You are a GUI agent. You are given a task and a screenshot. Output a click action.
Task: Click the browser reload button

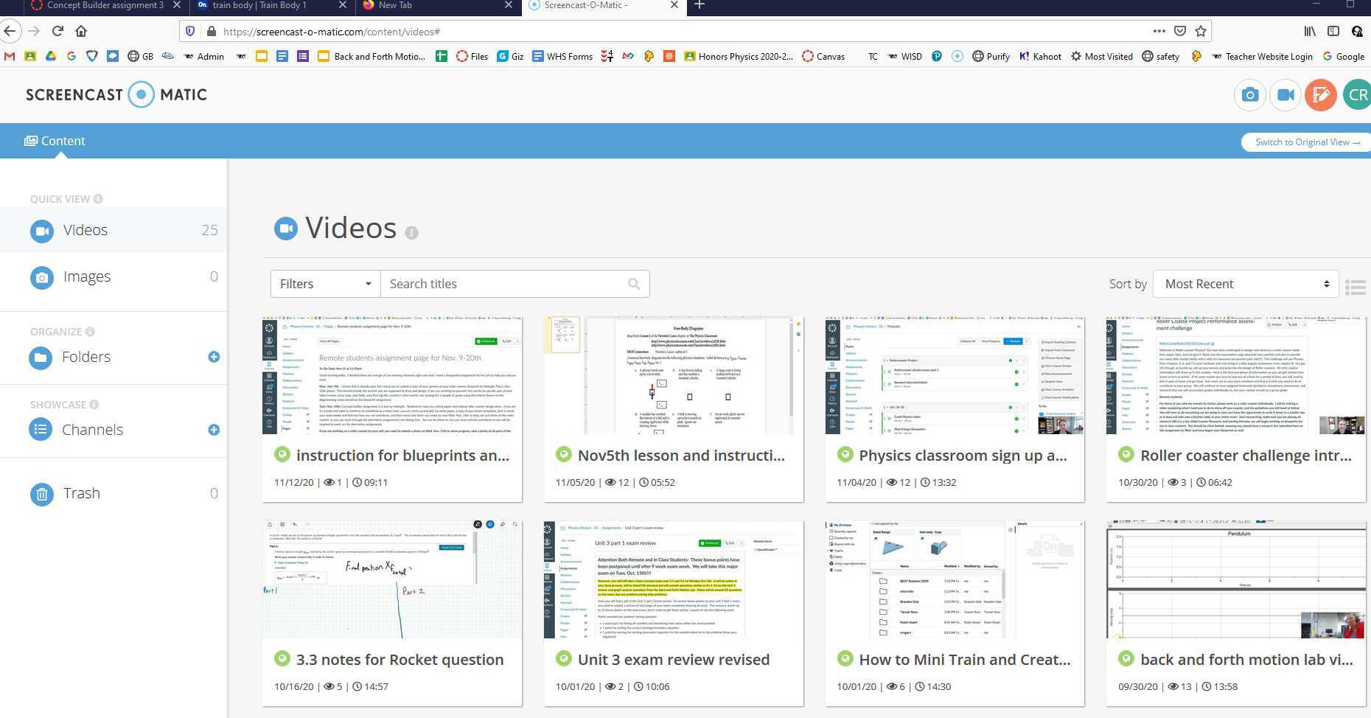pos(57,31)
